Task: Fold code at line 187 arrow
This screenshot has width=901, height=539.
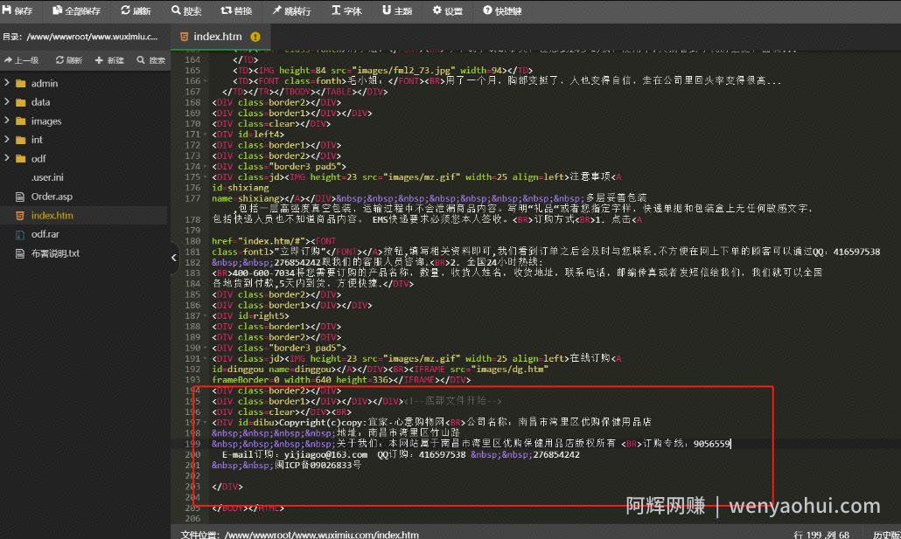Action: coord(206,315)
